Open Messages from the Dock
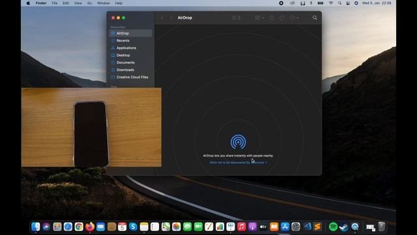This screenshot has width=417, height=235. (x=188, y=227)
